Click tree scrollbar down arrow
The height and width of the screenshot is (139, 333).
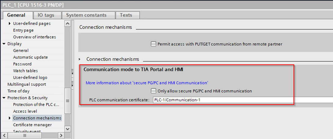tap(68, 129)
